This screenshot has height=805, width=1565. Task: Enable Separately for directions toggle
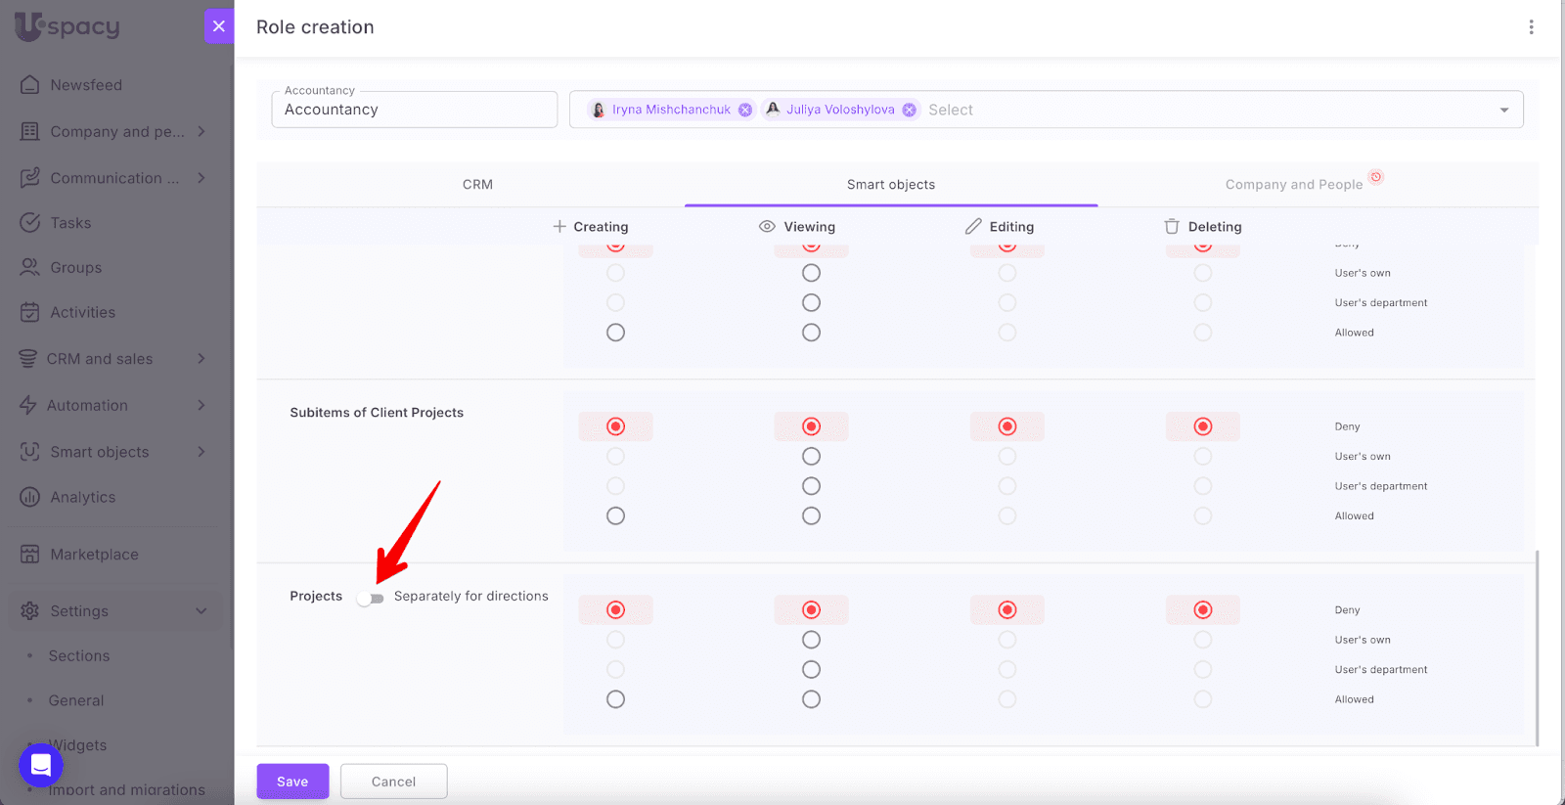370,598
